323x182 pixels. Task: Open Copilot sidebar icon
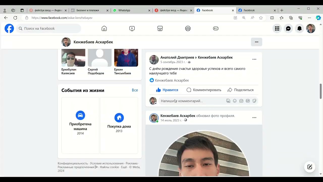[318, 18]
